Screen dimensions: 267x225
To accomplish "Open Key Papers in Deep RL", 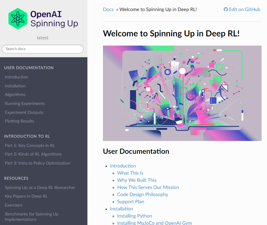I will [x=26, y=196].
